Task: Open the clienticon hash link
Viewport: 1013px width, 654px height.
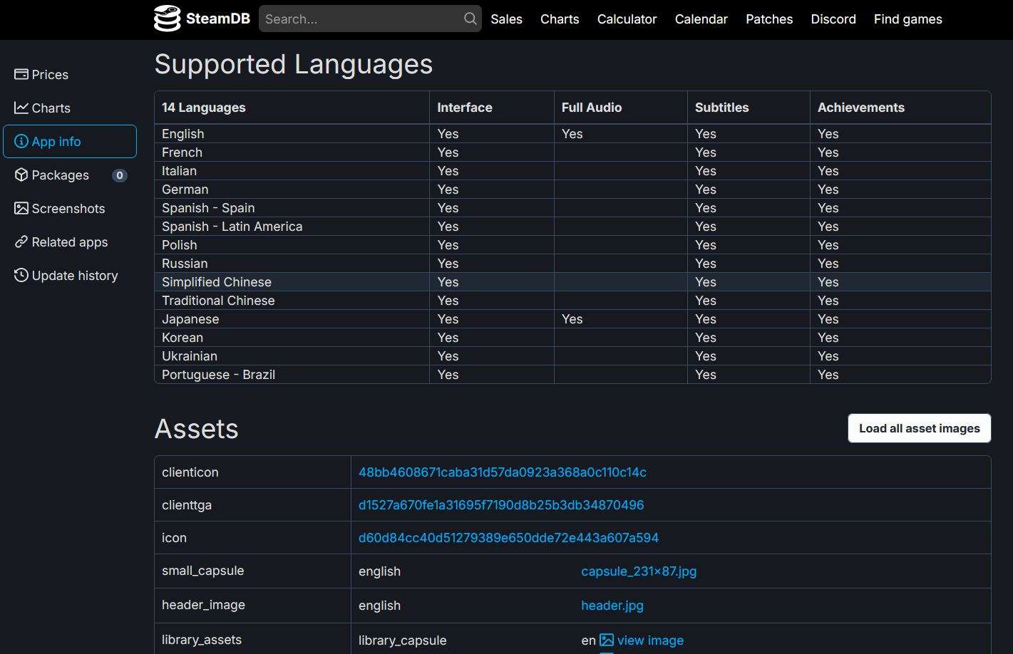Action: [503, 472]
